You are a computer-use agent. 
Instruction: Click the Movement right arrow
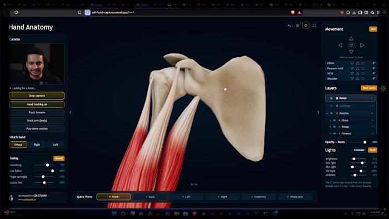[x=362, y=45]
